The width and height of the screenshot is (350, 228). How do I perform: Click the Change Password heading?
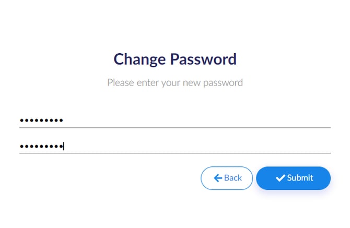click(x=175, y=59)
